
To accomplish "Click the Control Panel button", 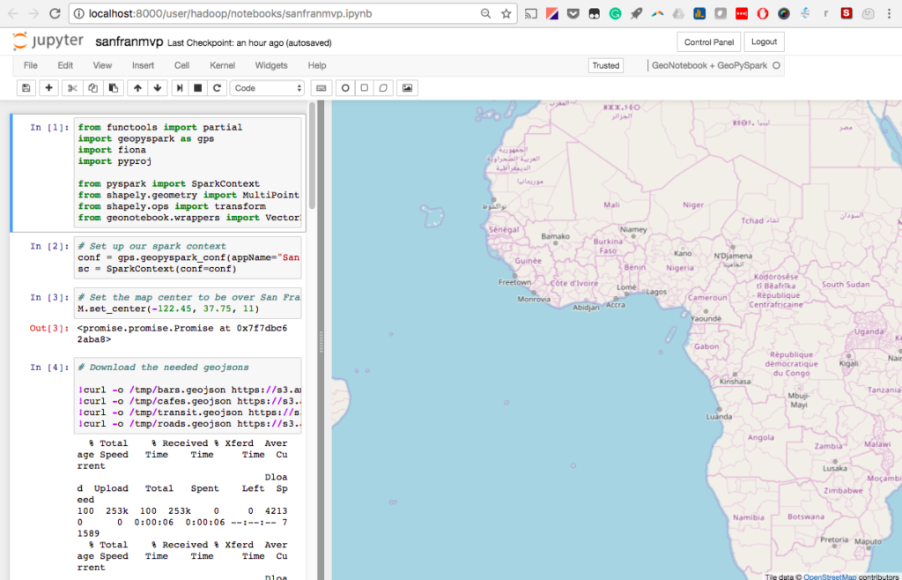I will tap(709, 41).
